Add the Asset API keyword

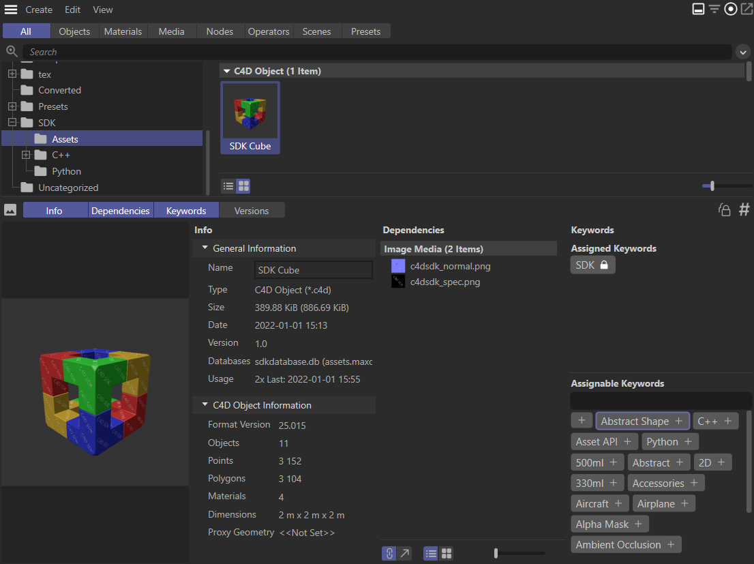click(627, 442)
